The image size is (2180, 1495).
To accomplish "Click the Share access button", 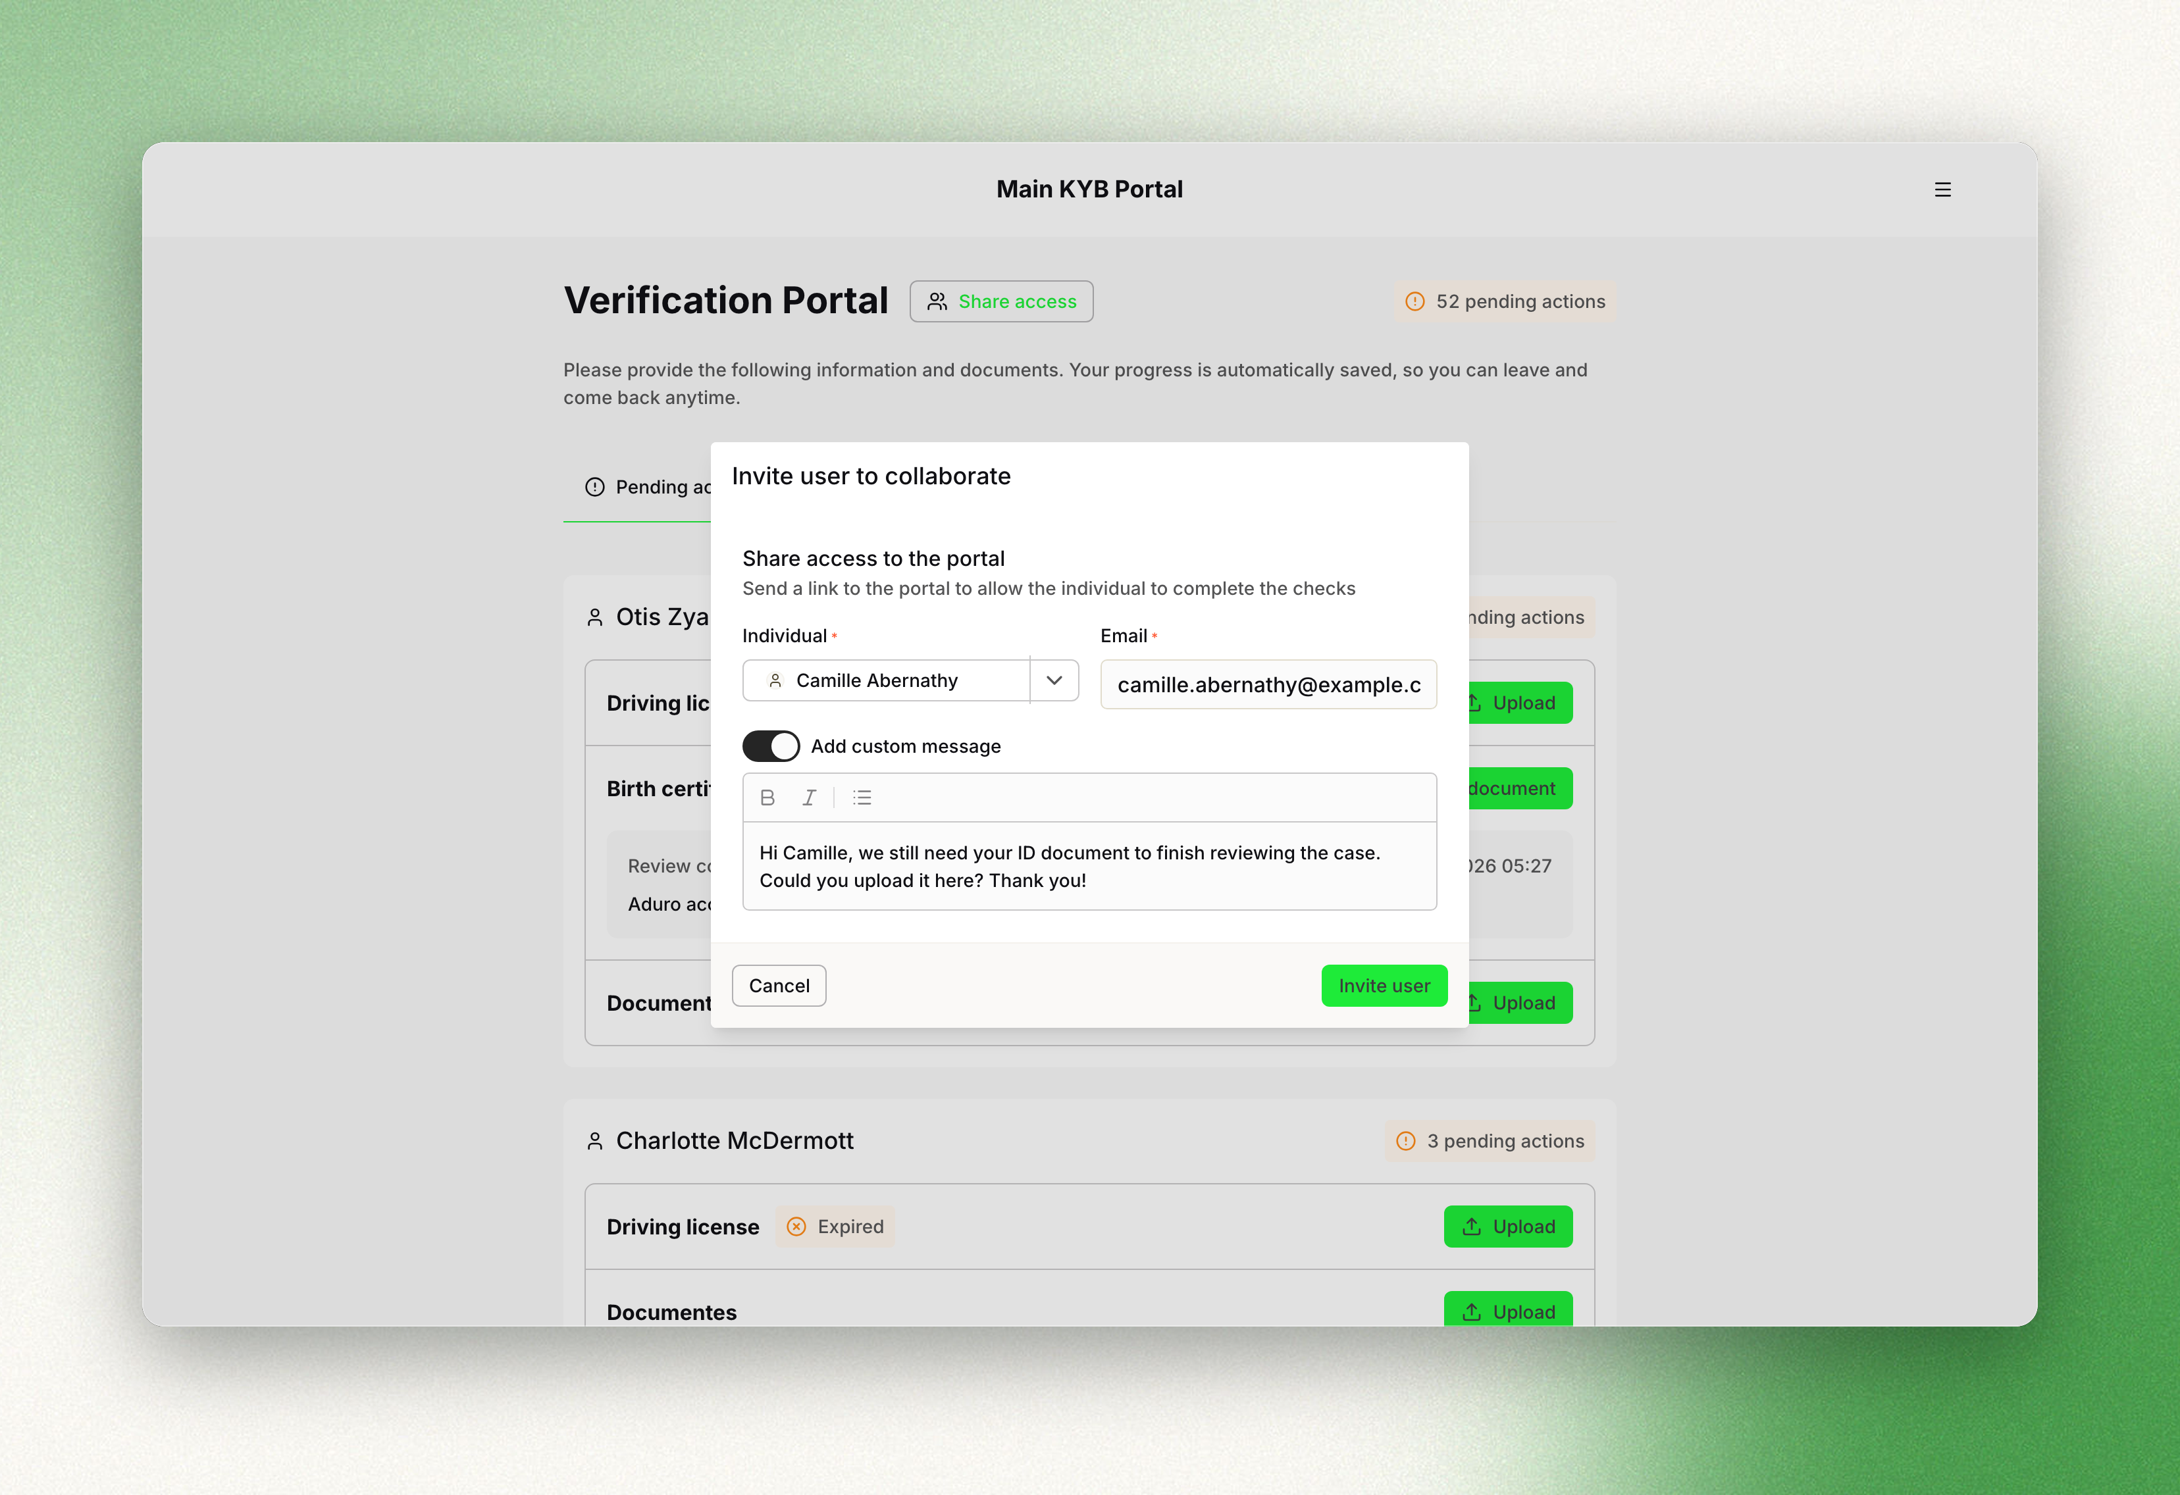I will tap(1001, 301).
